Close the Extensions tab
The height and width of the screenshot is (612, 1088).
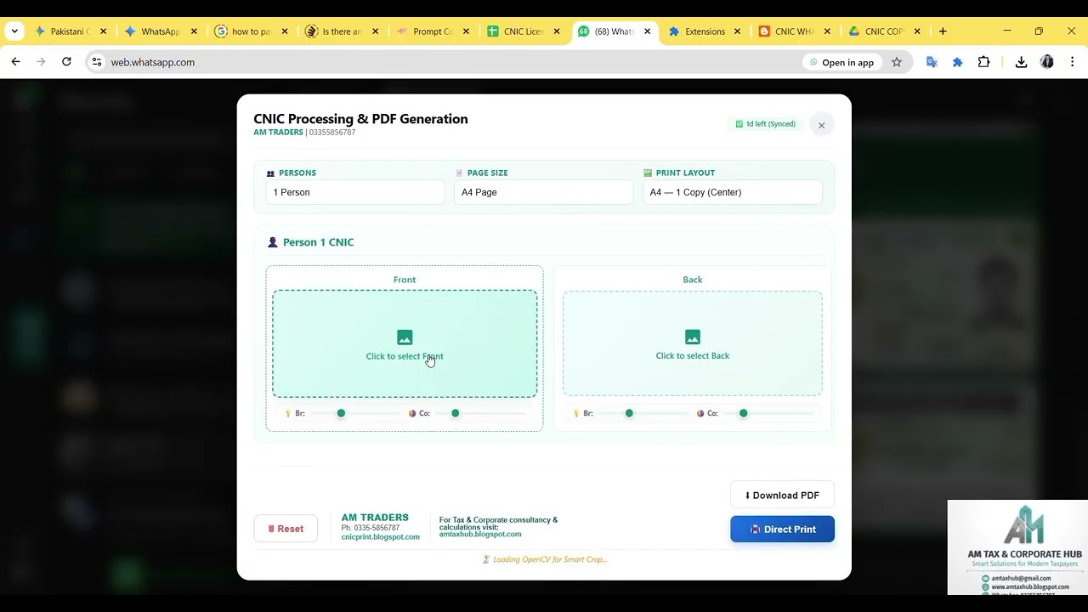[737, 31]
